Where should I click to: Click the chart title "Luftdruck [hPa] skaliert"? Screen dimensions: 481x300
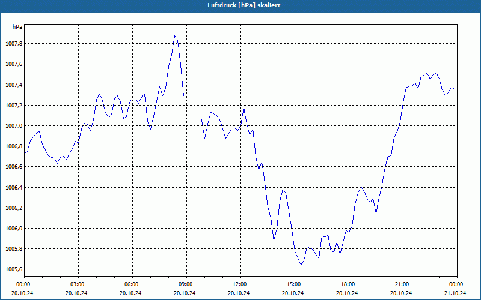(244, 5)
